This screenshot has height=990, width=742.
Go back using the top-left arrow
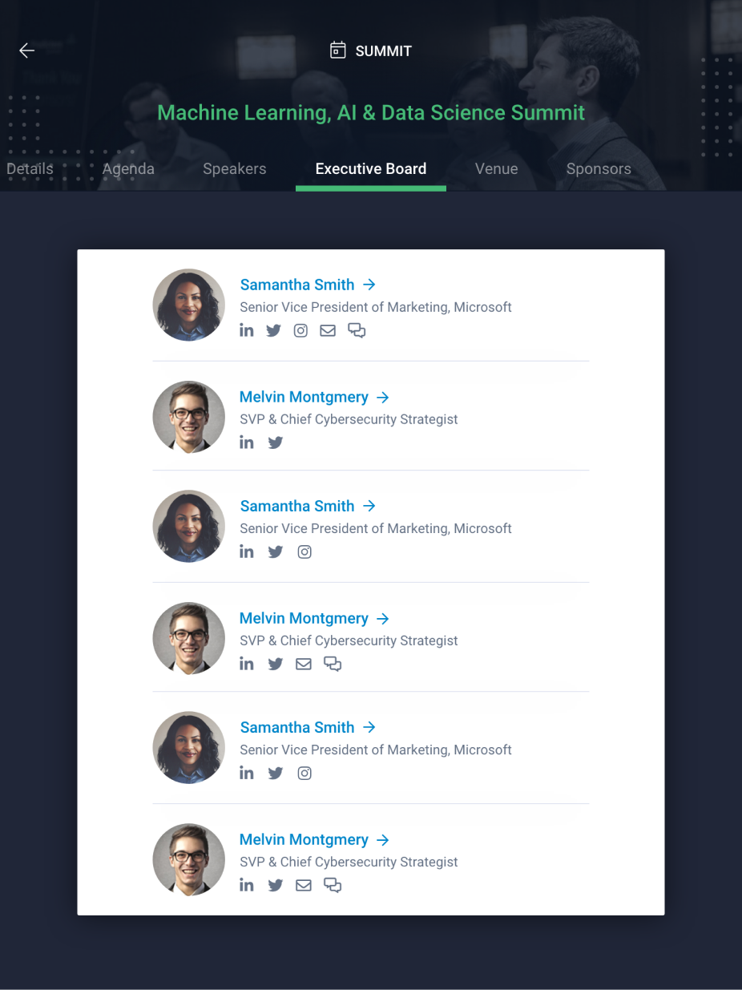click(x=26, y=51)
